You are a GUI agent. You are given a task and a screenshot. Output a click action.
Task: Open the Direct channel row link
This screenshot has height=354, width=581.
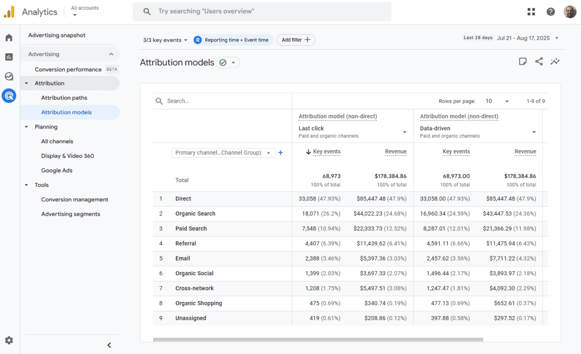(183, 199)
